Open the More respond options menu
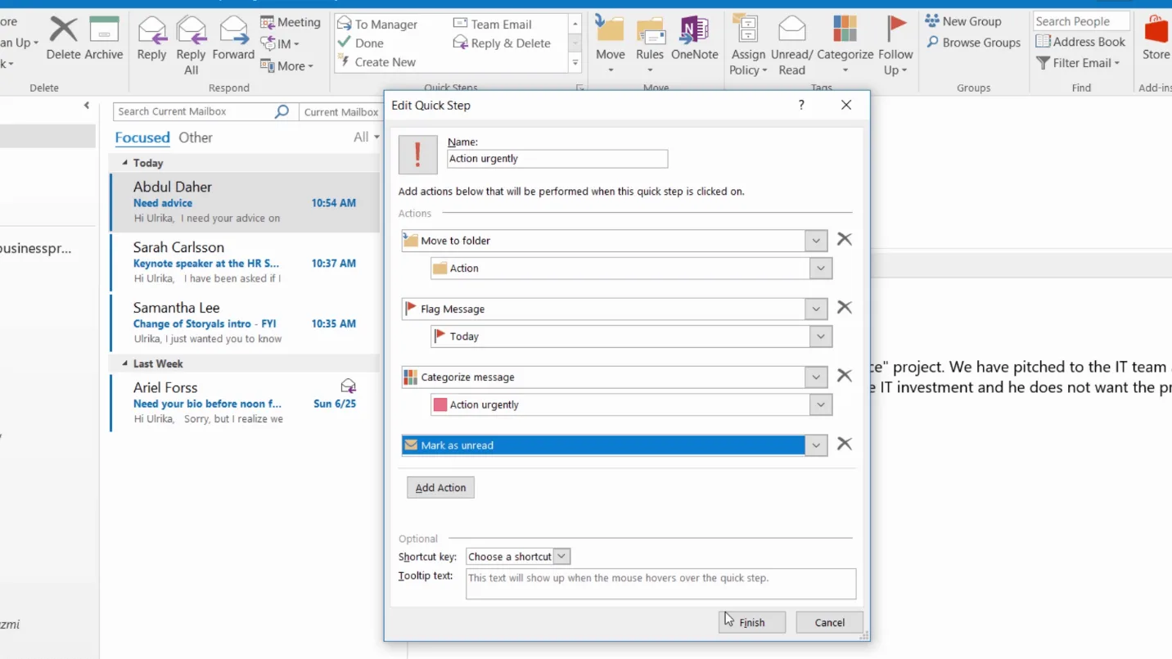Viewport: 1172px width, 659px height. click(x=287, y=65)
